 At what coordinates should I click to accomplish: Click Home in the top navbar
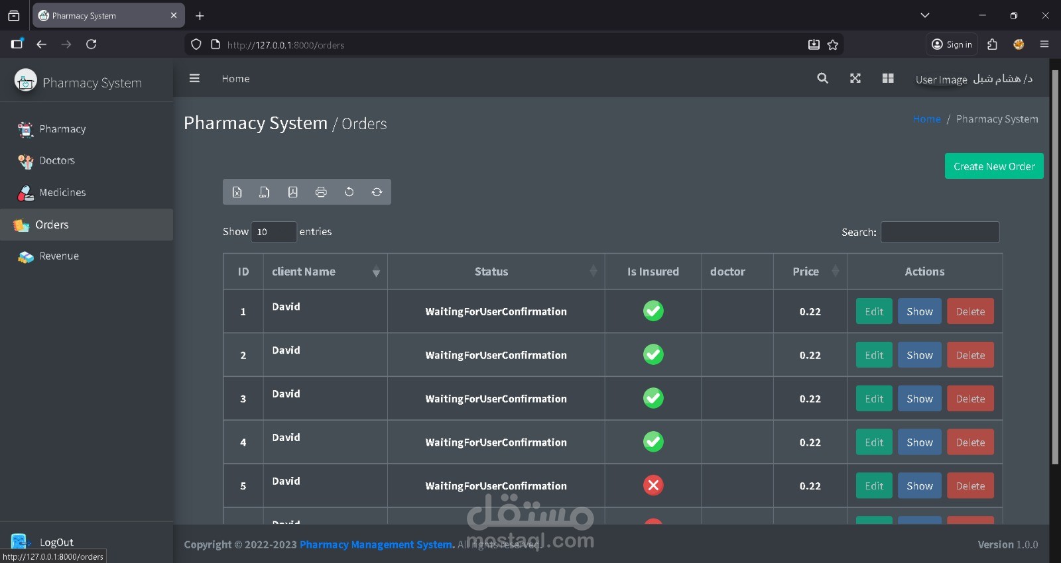click(235, 78)
